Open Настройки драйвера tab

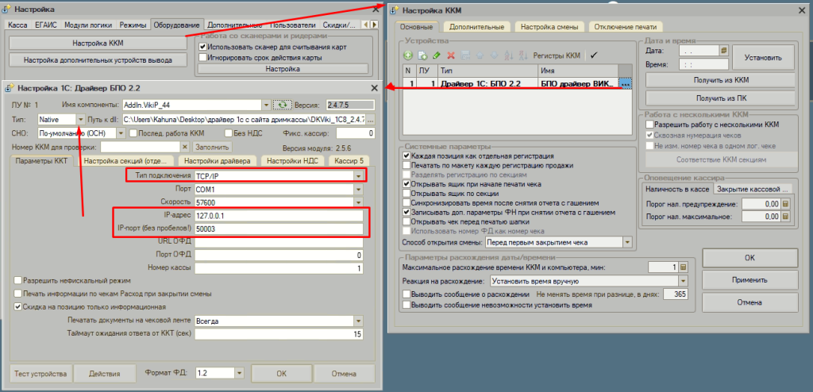[x=218, y=161]
